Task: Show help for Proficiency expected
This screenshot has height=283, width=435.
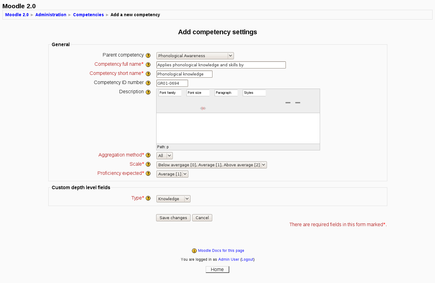Action: pyautogui.click(x=148, y=174)
